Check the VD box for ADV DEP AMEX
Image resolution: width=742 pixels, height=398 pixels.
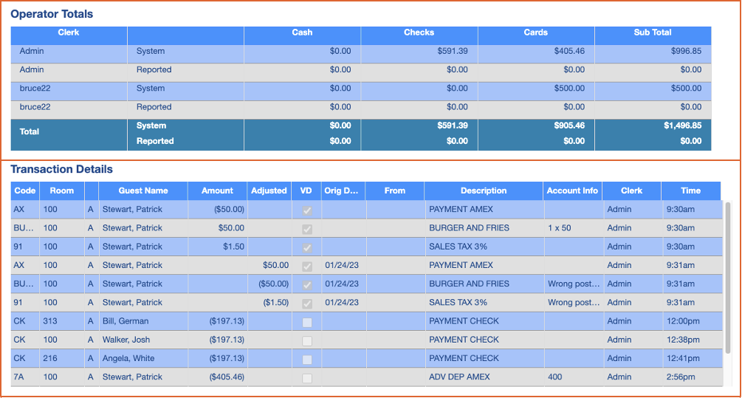tap(307, 377)
